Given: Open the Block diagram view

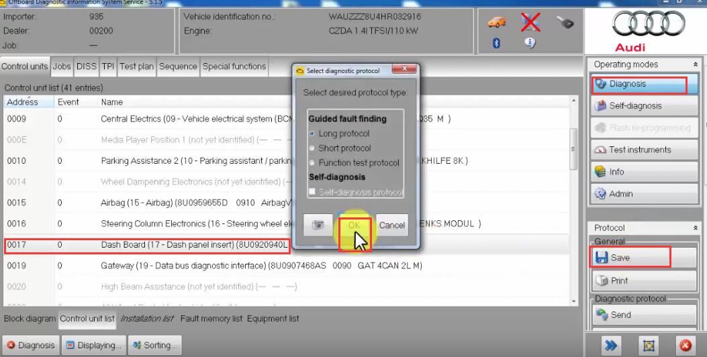Looking at the screenshot, I should (x=30, y=319).
